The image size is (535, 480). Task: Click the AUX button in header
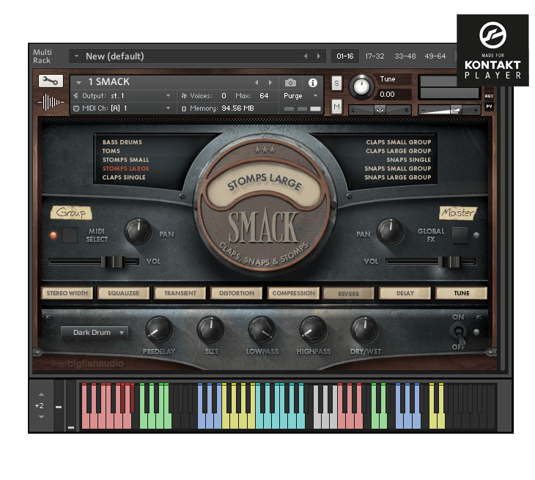coord(489,96)
